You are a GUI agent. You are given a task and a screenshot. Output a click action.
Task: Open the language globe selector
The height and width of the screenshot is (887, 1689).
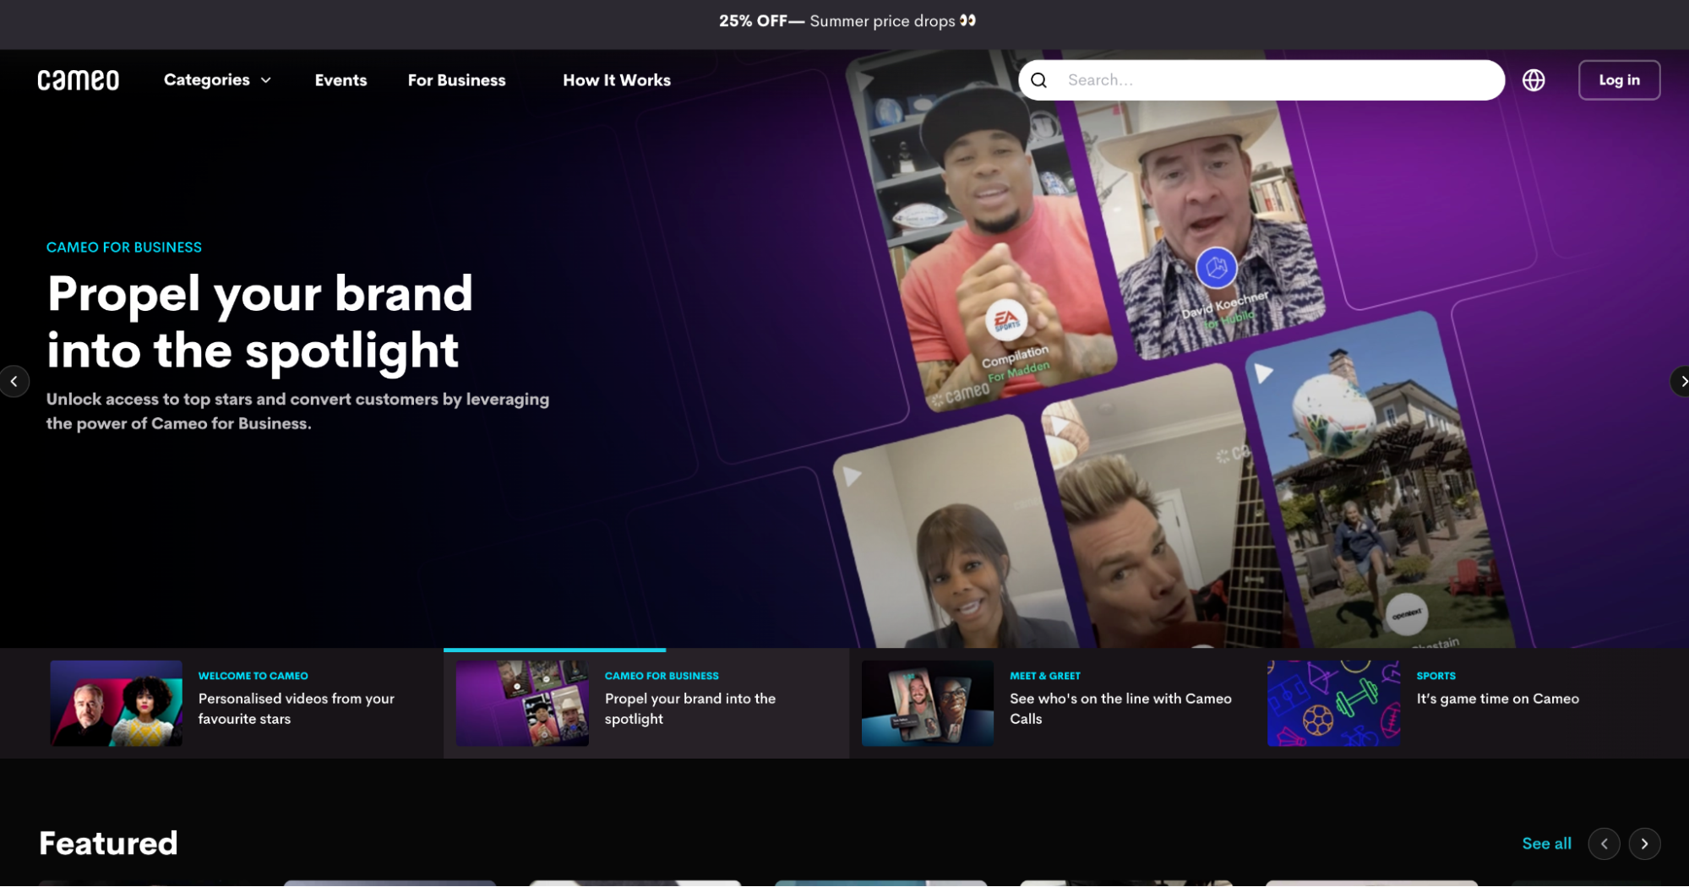tap(1534, 80)
